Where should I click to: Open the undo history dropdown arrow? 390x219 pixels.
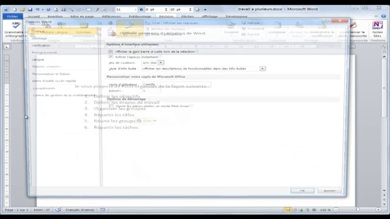click(x=43, y=10)
